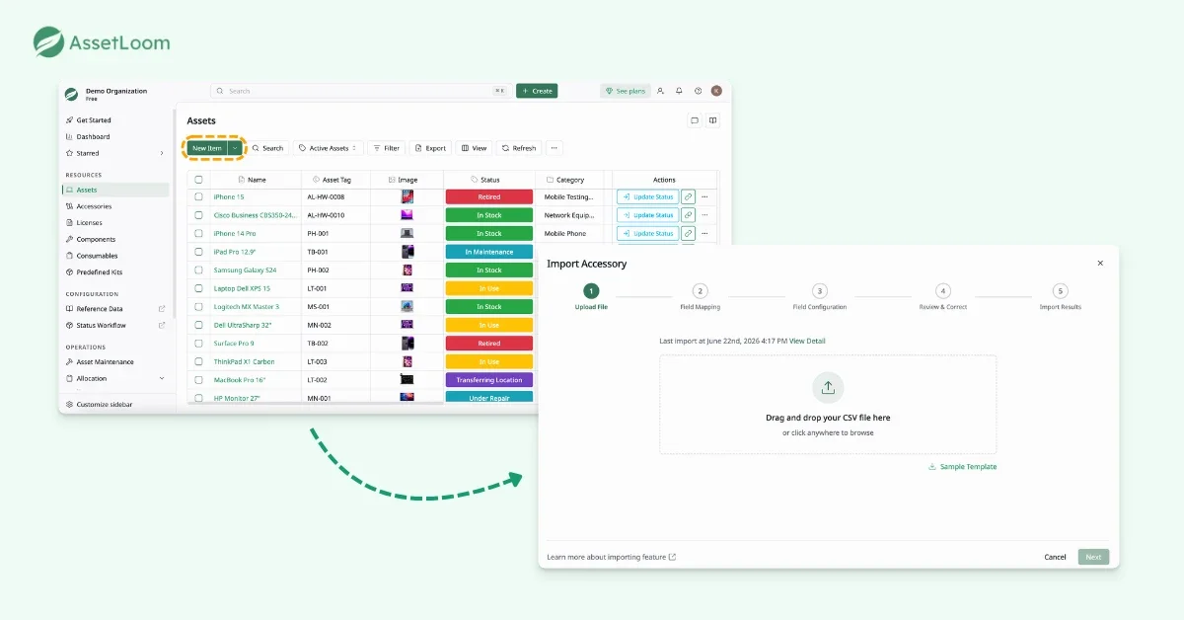Image resolution: width=1184 pixels, height=620 pixels.
Task: Click the top search input field
Action: 359,91
